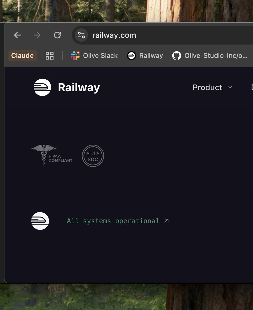This screenshot has width=253, height=310.
Task: Reload the railway.com page
Action: (x=57, y=35)
